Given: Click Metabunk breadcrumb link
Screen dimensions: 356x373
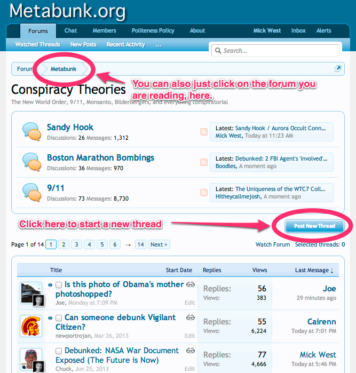Looking at the screenshot, I should pos(64,69).
